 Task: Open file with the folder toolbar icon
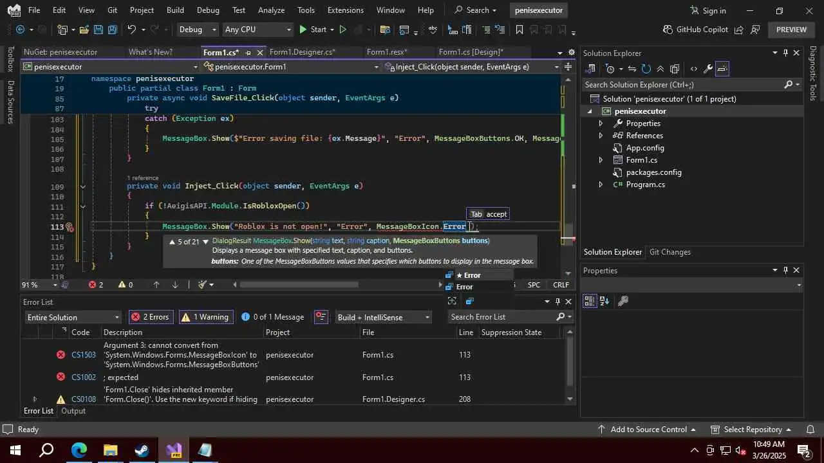pos(84,30)
